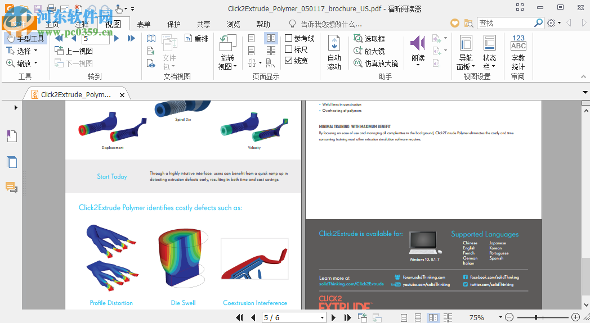This screenshot has height=323, width=590.
Task: Enter full screen mode from title bar
Action: [520, 7]
